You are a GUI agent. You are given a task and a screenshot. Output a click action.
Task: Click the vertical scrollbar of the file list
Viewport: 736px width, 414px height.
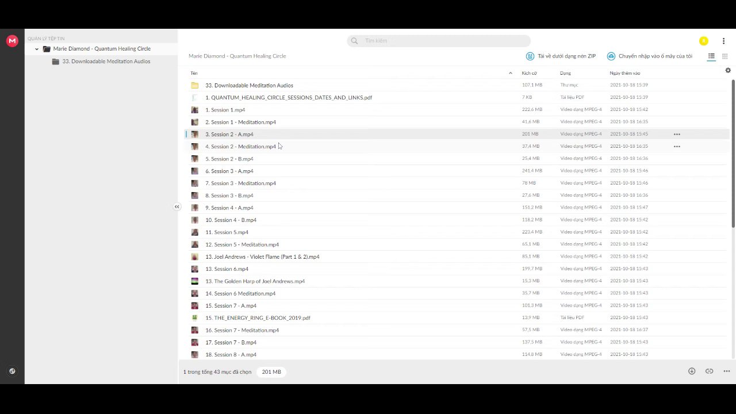(733, 153)
